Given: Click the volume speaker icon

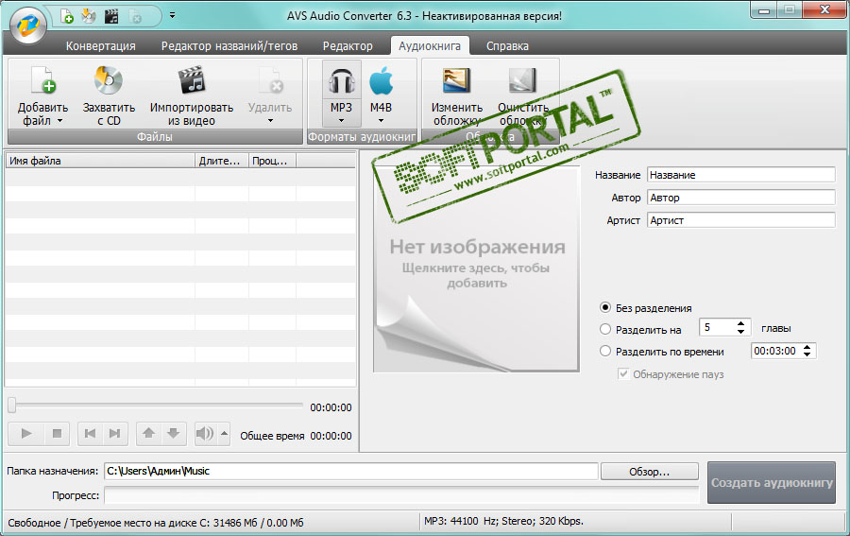Looking at the screenshot, I should 205,434.
